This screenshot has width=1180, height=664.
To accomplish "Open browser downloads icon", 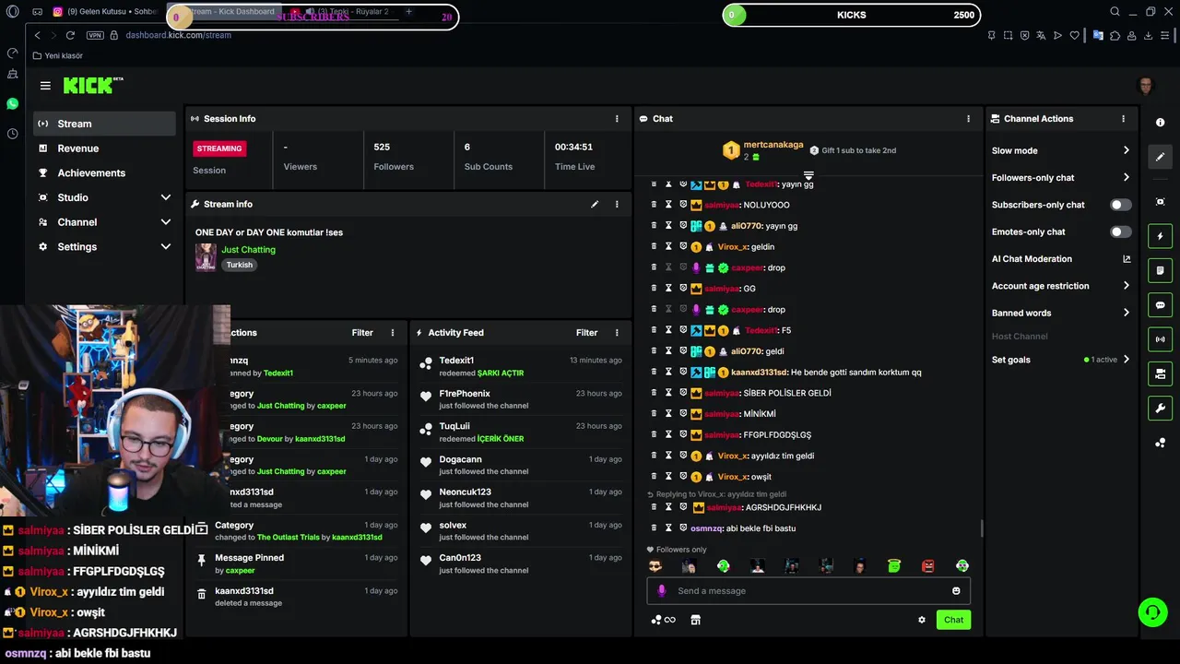I will click(x=1149, y=35).
